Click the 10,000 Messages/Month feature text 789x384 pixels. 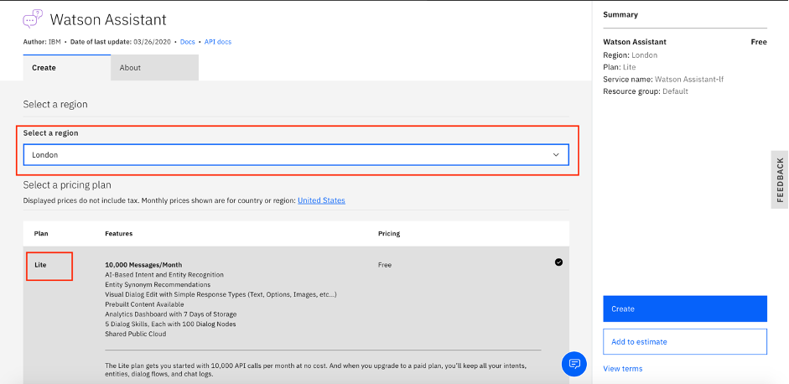[143, 265]
